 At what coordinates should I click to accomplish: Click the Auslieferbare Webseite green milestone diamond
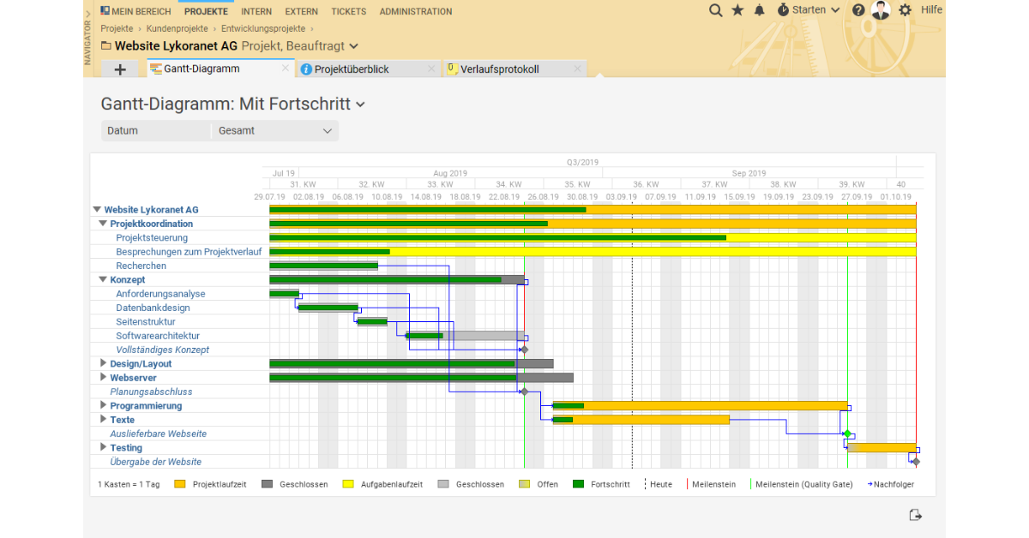click(847, 433)
